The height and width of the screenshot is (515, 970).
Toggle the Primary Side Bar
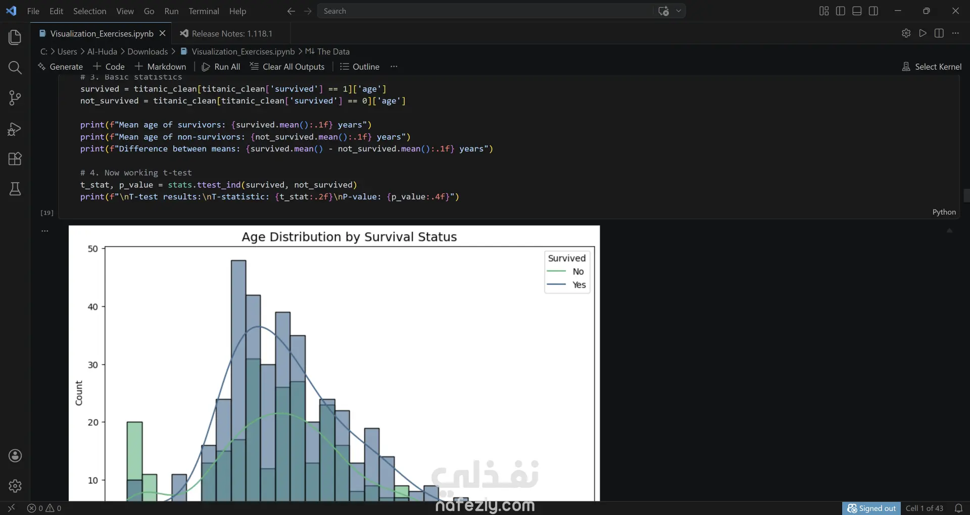click(x=841, y=11)
